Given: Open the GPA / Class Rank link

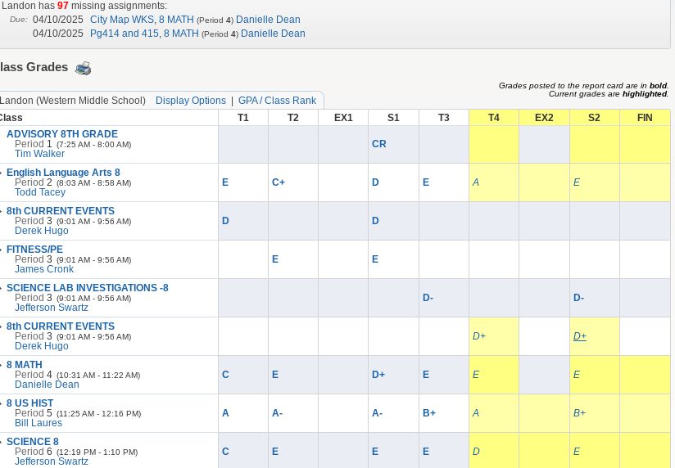Looking at the screenshot, I should tap(277, 101).
